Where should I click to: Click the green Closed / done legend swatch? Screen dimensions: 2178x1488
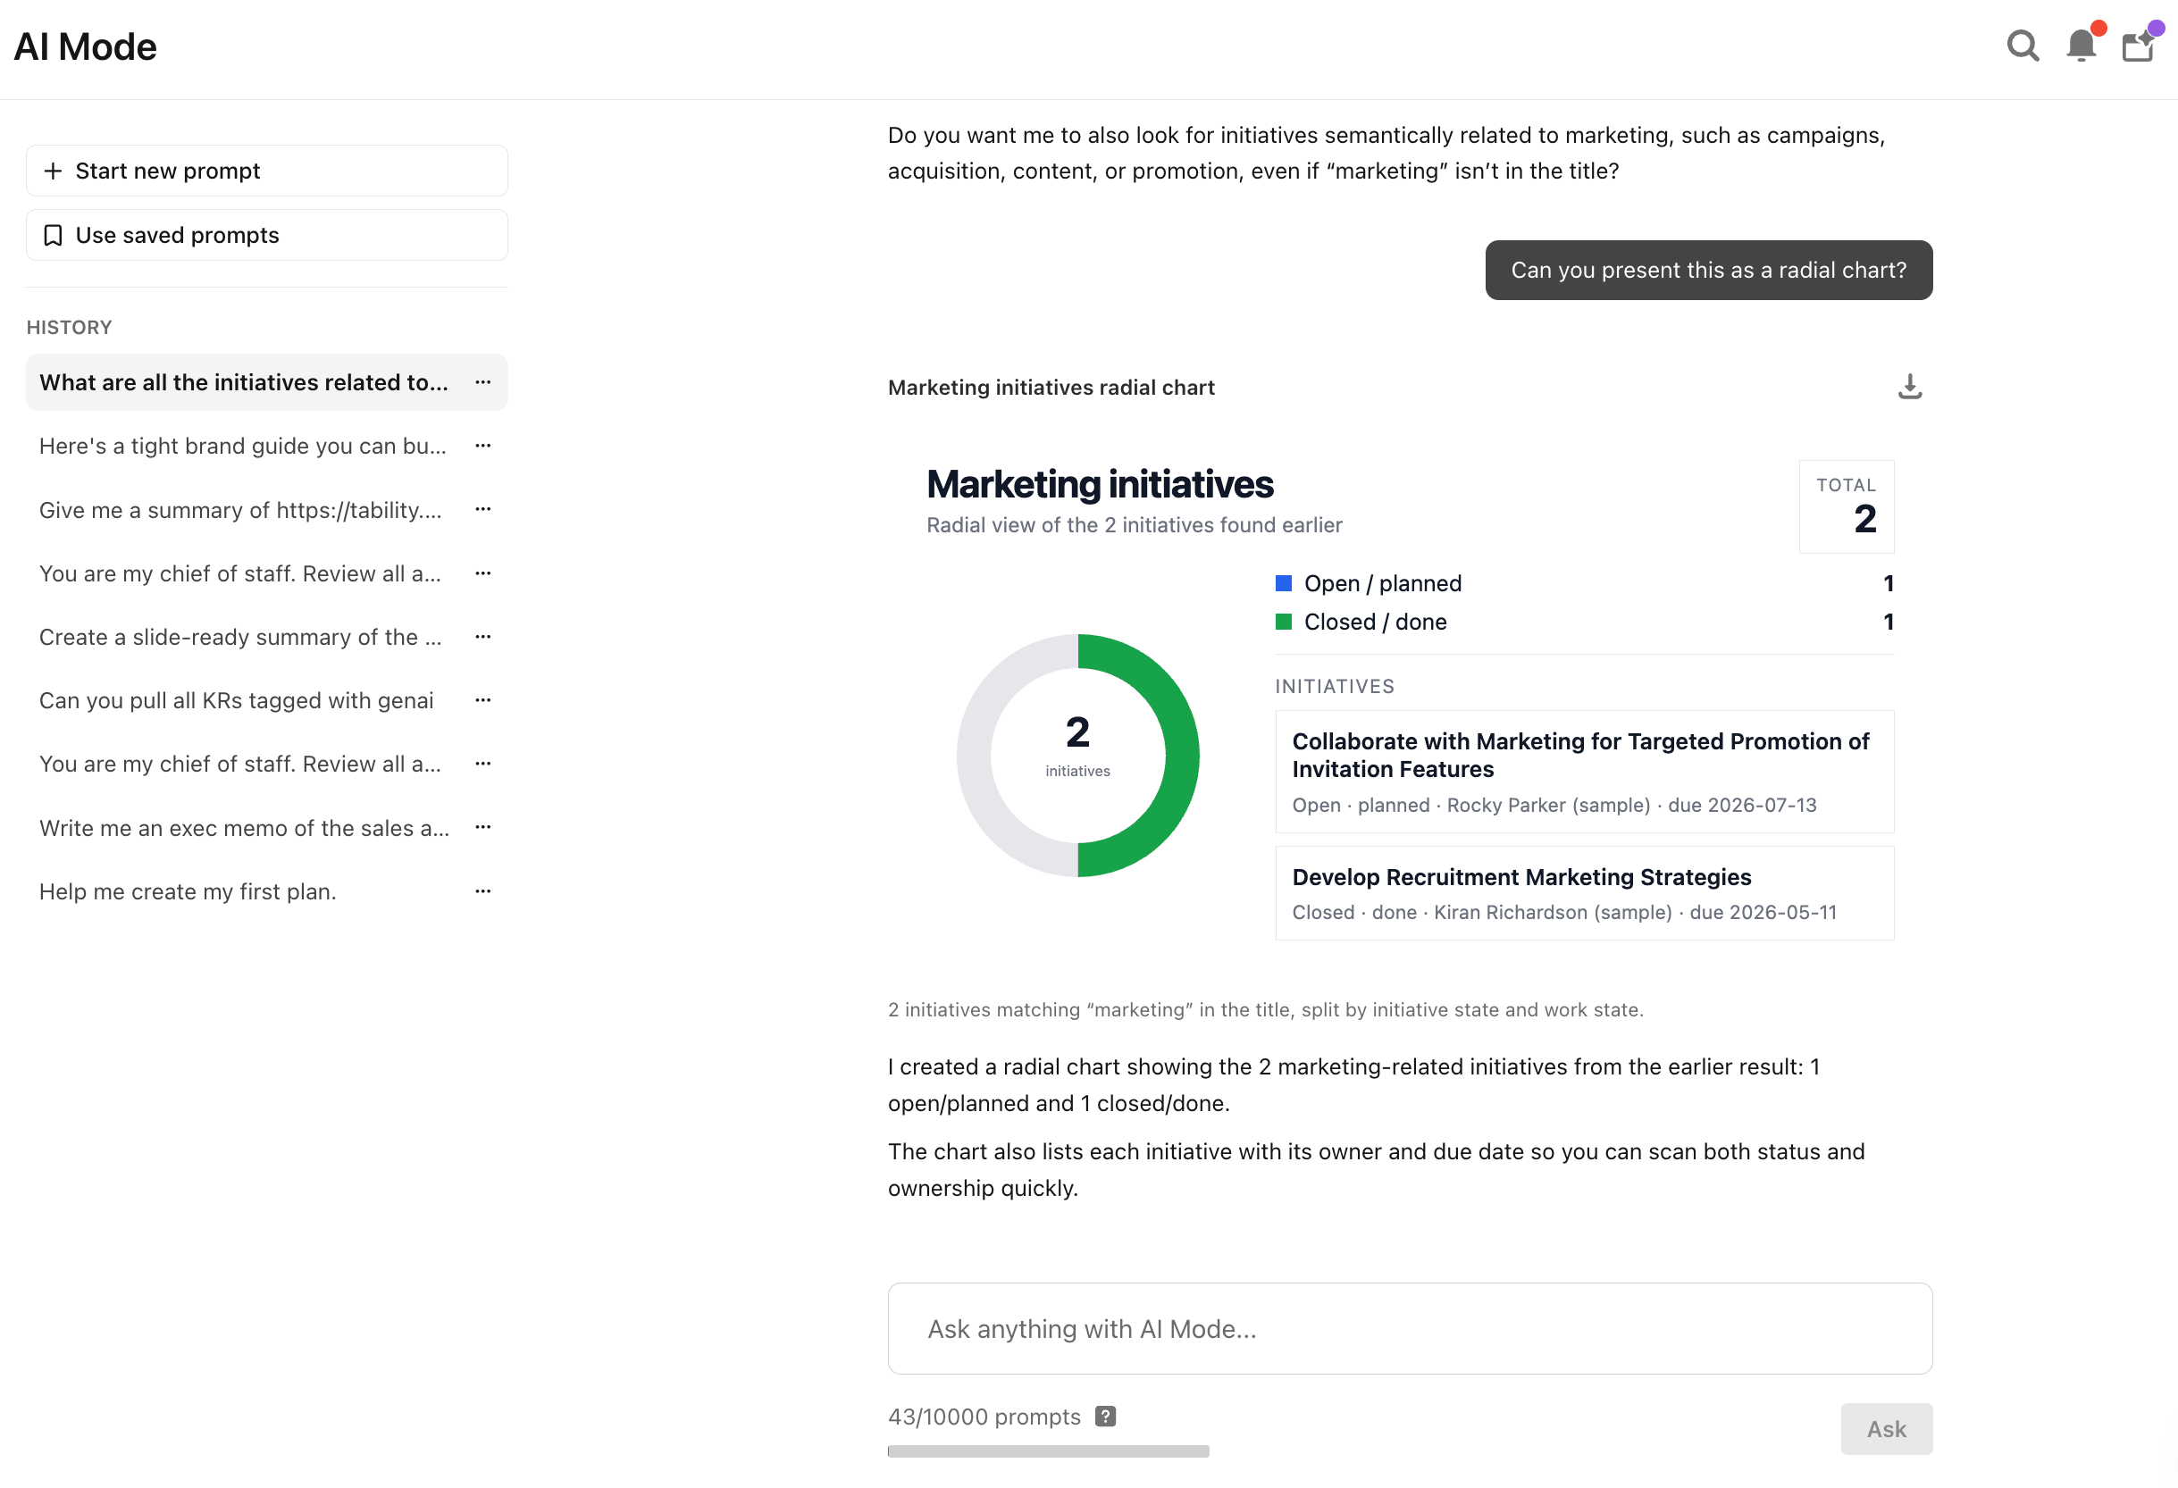point(1284,622)
